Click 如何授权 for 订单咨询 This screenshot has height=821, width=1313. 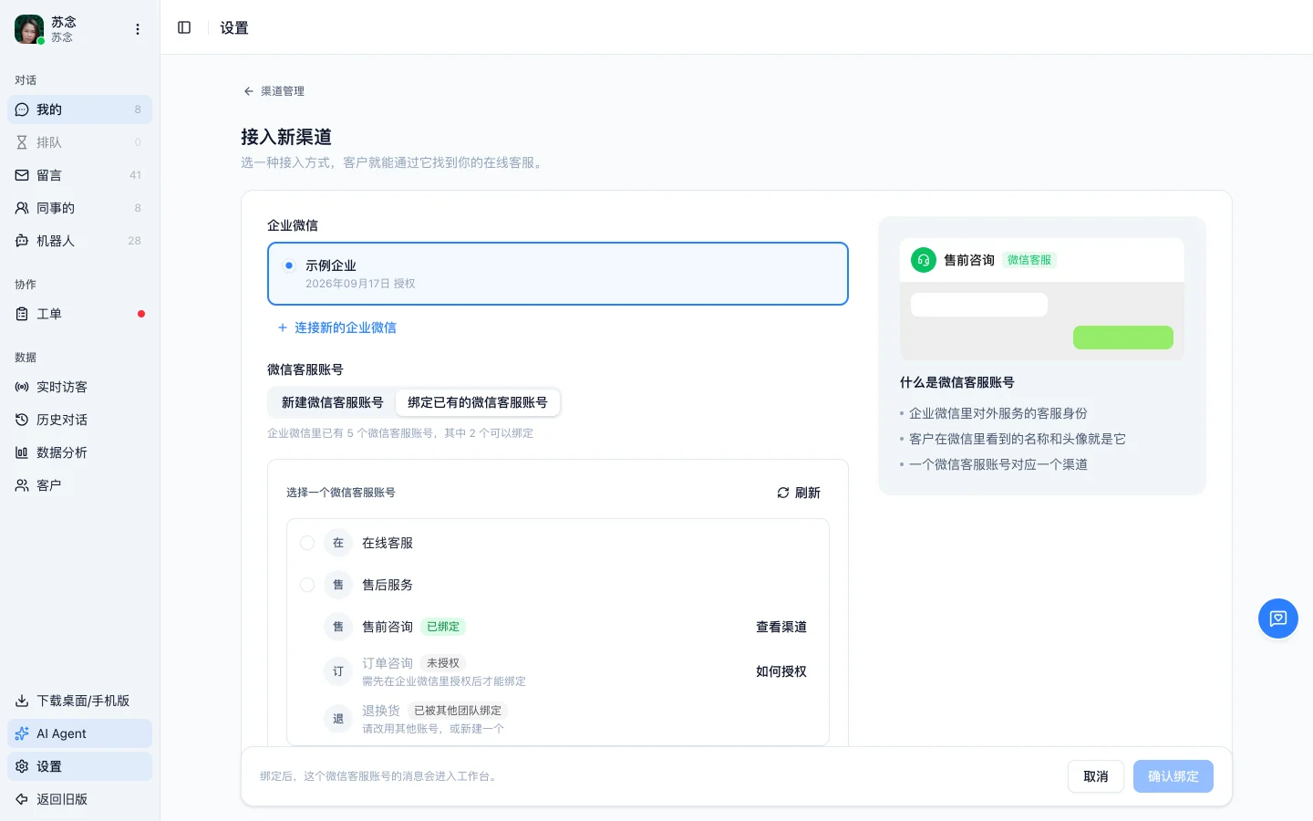pos(781,671)
